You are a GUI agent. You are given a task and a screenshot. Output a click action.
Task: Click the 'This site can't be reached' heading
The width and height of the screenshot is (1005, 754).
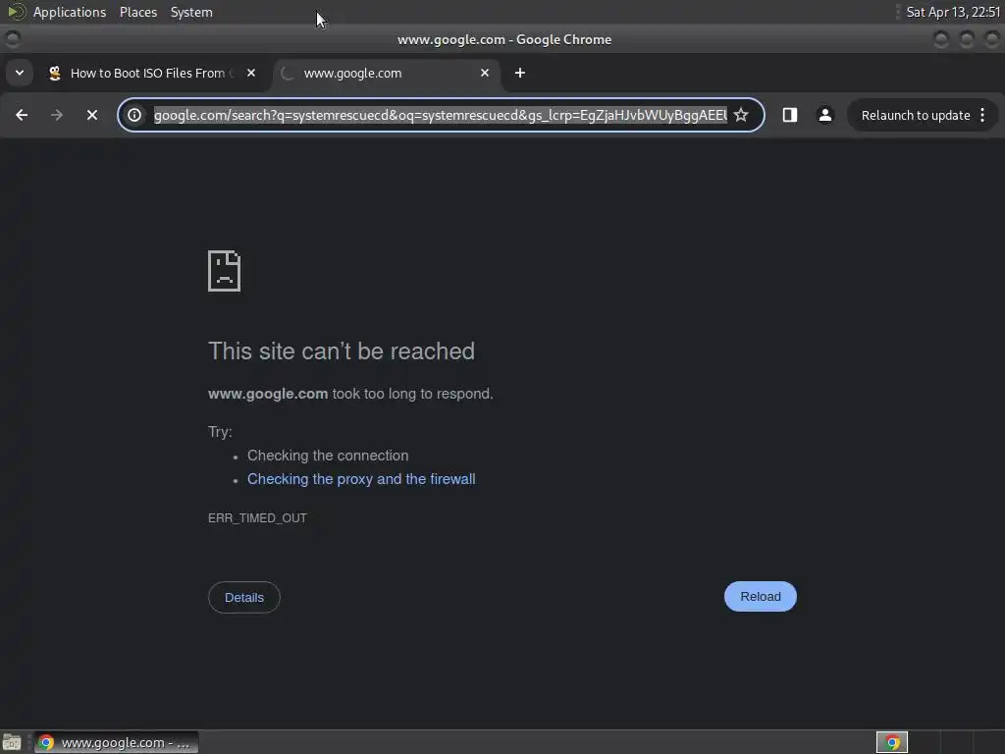[342, 351]
